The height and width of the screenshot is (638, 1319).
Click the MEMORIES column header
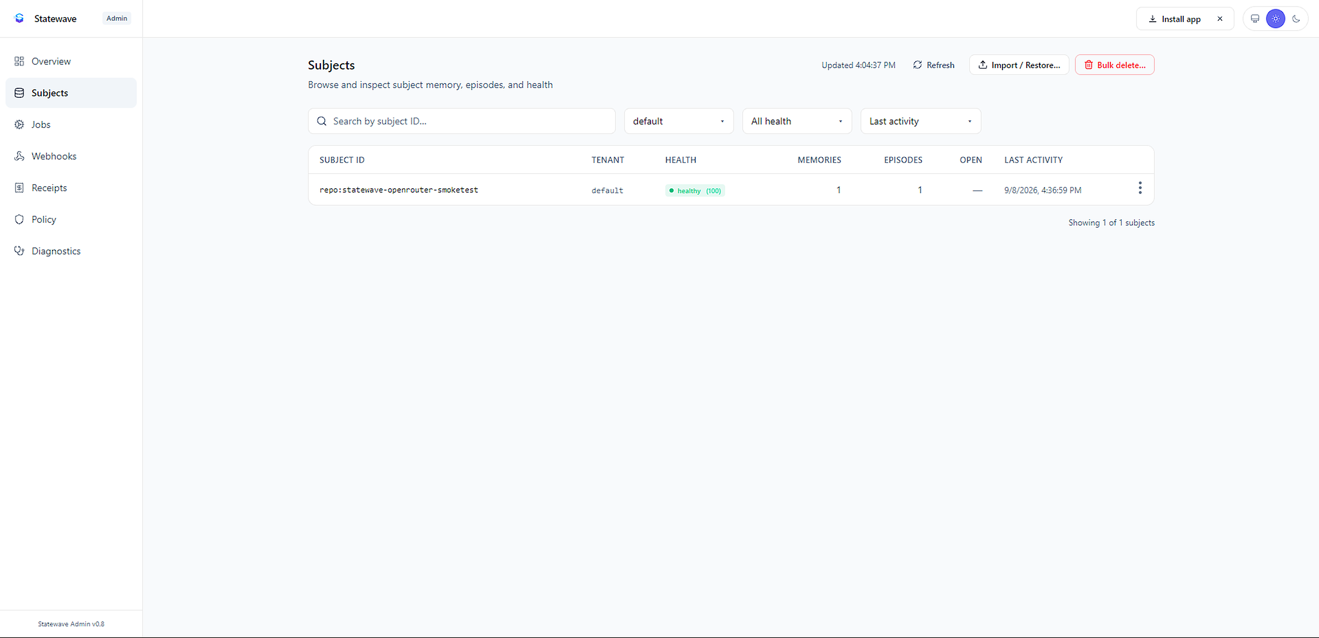819,160
